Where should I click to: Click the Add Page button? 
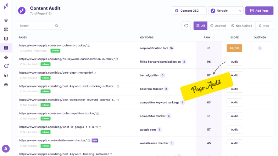(259, 11)
